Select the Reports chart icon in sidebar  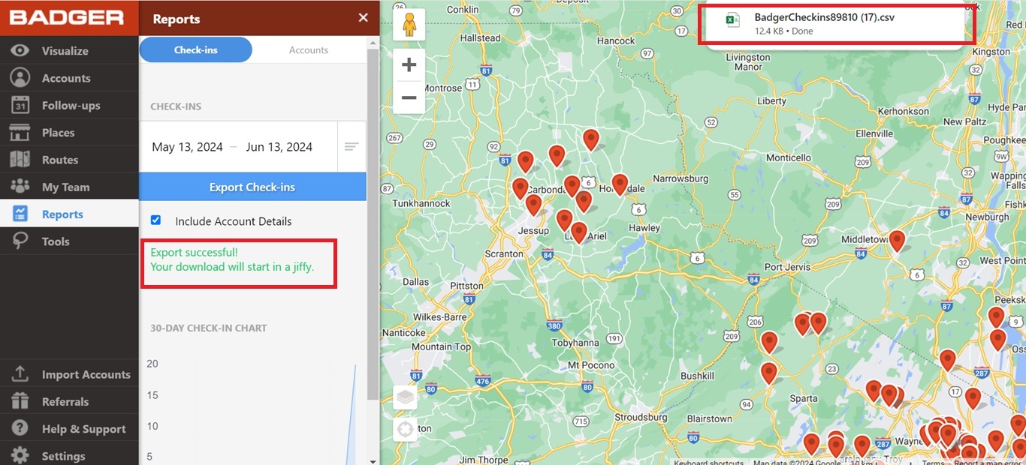(x=20, y=214)
